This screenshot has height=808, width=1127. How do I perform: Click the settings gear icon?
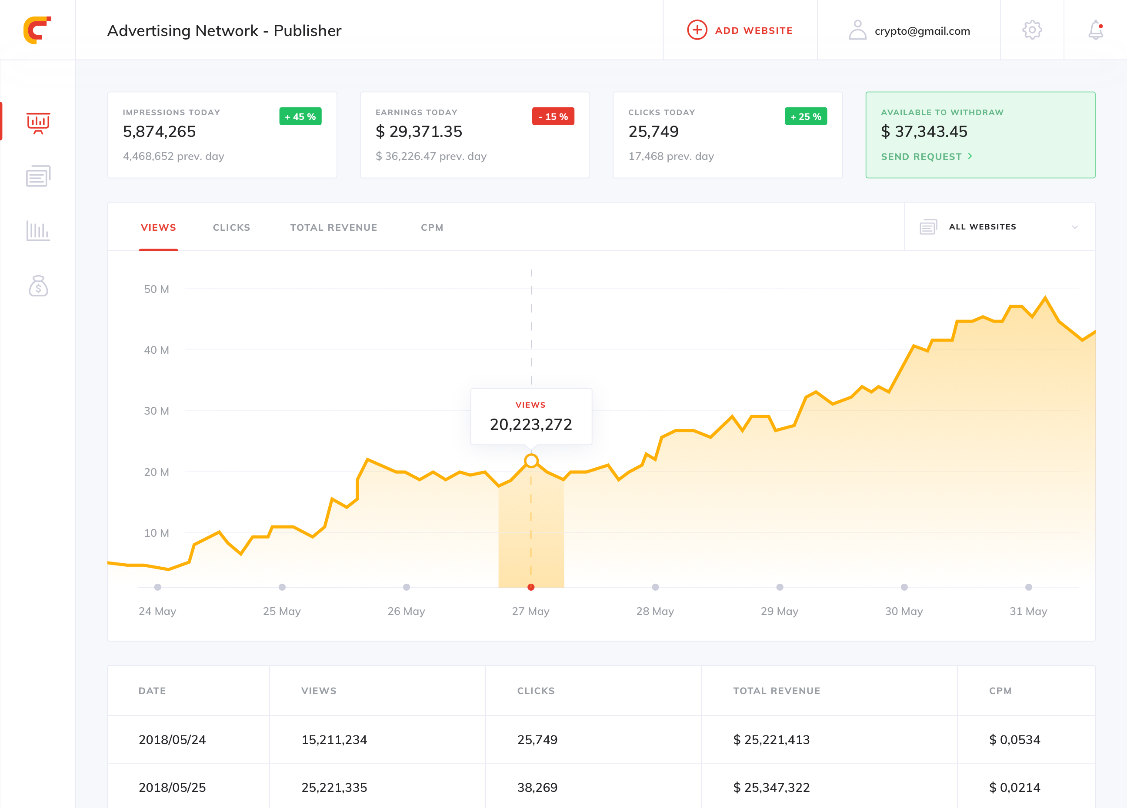(x=1032, y=30)
